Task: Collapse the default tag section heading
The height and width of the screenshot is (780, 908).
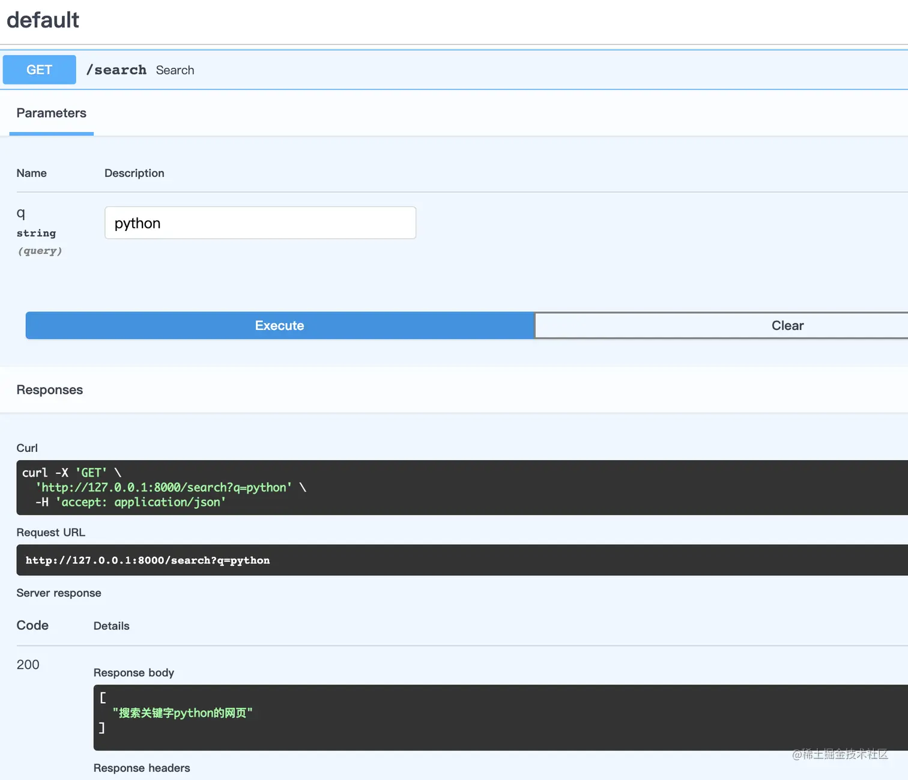Action: 43,20
